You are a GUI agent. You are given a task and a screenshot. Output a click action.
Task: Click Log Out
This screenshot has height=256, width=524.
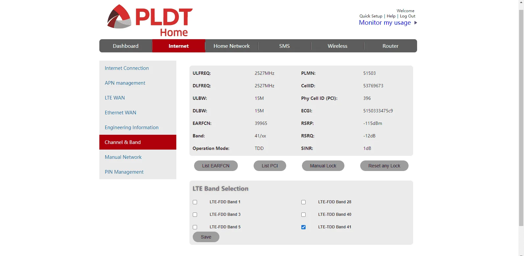[x=408, y=16]
